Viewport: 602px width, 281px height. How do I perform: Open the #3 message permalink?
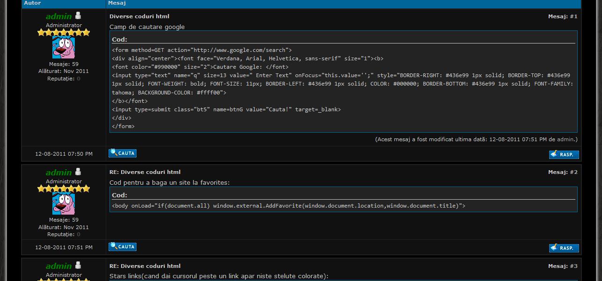point(573,266)
